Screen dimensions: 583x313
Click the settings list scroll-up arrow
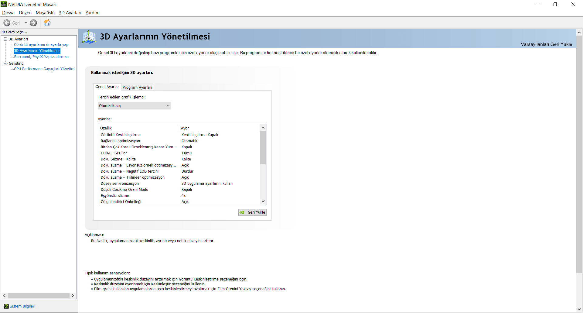(263, 127)
